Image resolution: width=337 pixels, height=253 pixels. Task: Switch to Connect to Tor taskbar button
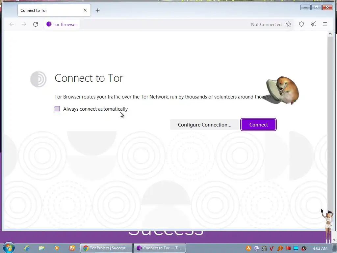(160, 248)
